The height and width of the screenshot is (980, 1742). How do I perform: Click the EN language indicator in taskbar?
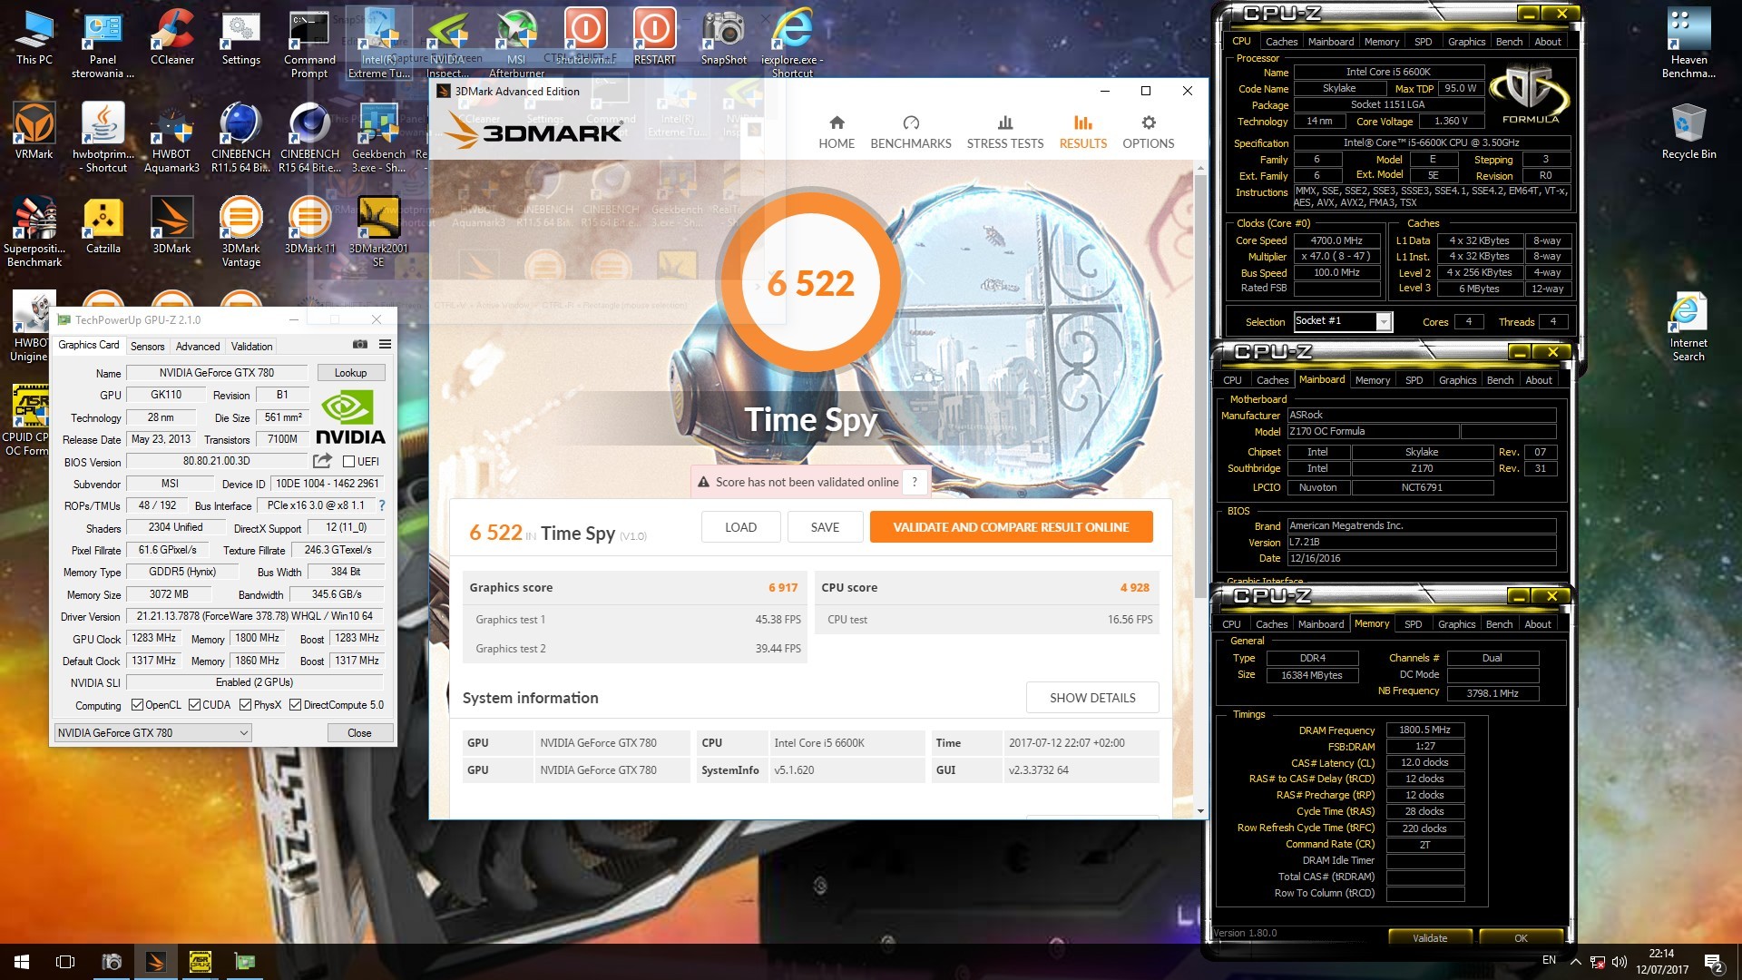[1549, 960]
